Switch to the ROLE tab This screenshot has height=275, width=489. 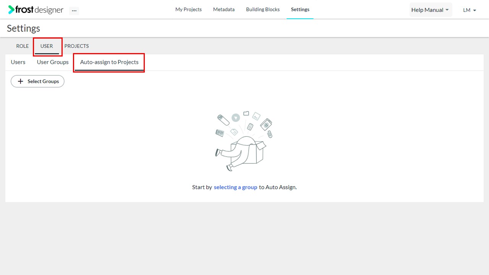[22, 46]
